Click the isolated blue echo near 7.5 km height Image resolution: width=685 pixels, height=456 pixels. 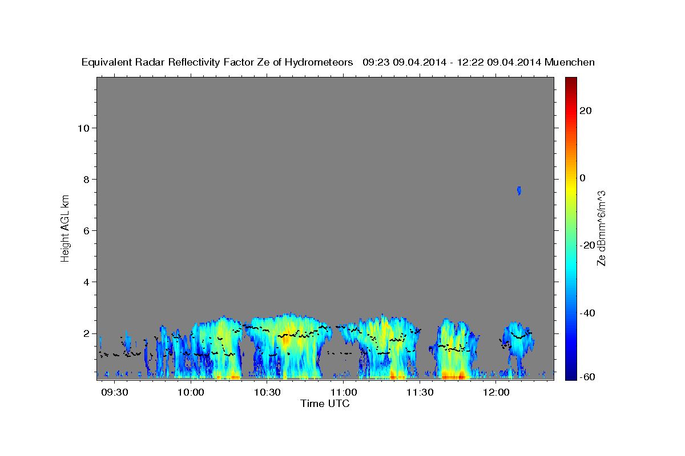coord(519,190)
